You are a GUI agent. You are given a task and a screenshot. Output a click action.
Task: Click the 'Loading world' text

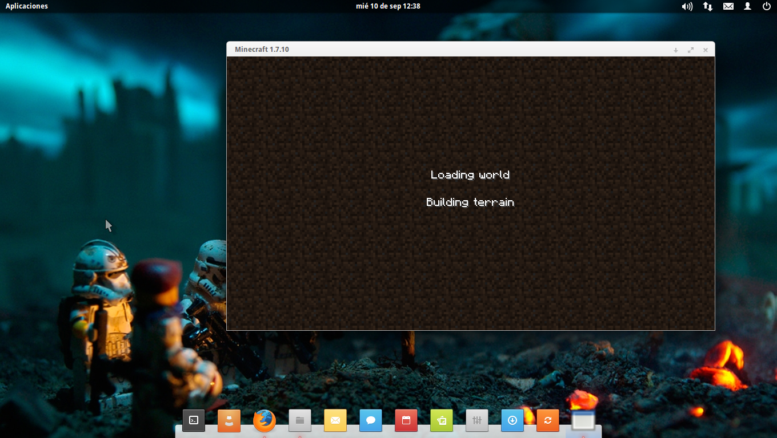pos(470,175)
